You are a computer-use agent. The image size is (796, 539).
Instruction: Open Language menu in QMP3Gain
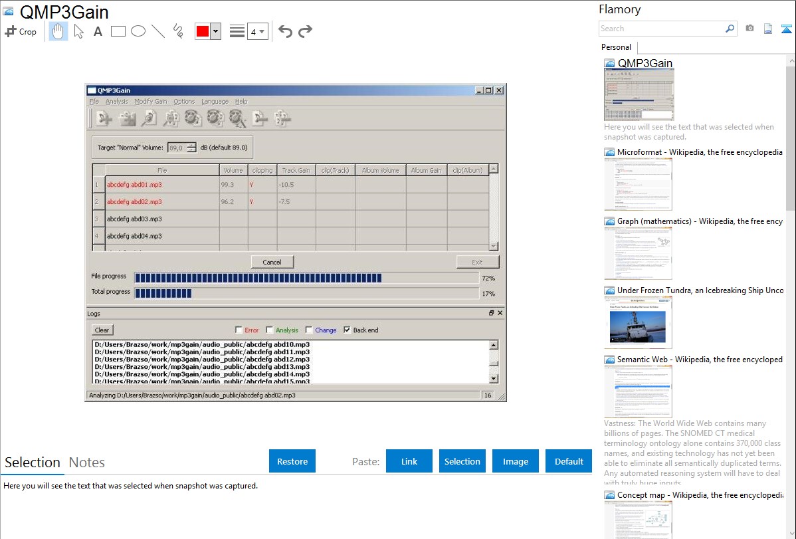(x=215, y=102)
